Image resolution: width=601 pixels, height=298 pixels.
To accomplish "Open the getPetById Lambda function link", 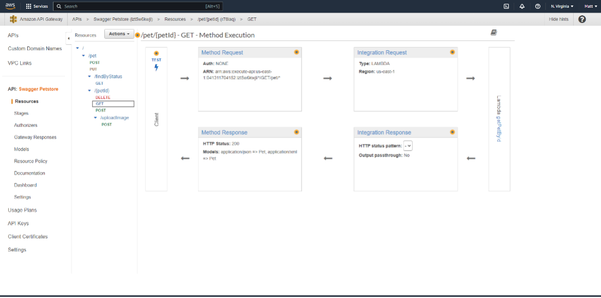I will (499, 129).
